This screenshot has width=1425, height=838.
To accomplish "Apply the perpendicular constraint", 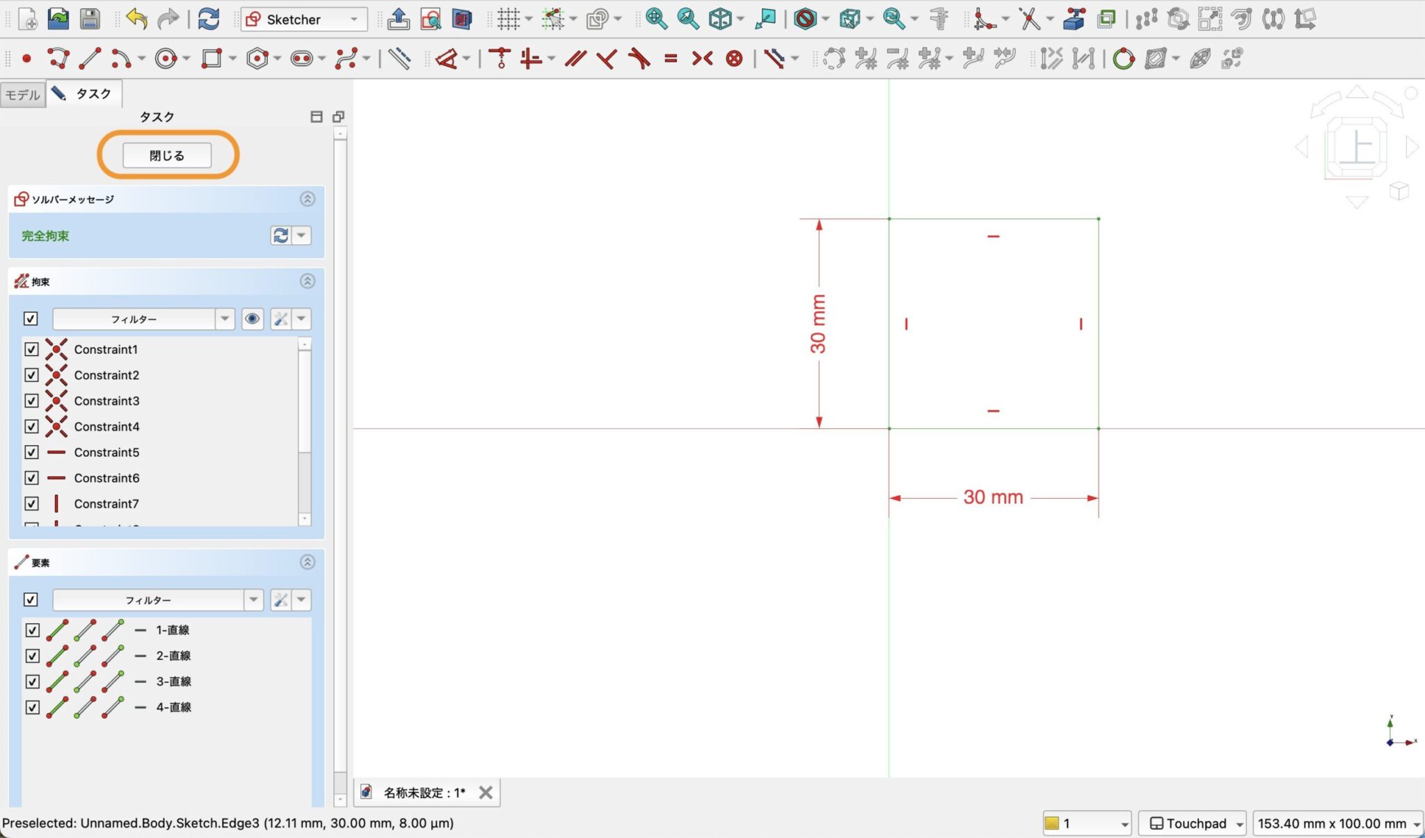I will pos(607,58).
